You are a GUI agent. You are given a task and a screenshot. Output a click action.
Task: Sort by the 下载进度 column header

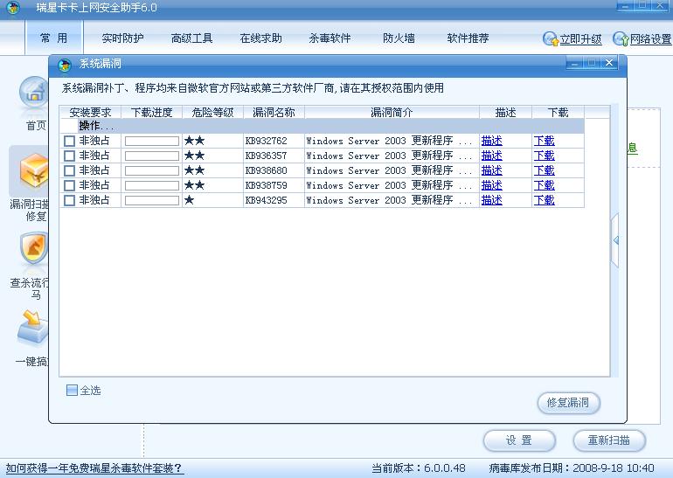(x=151, y=113)
